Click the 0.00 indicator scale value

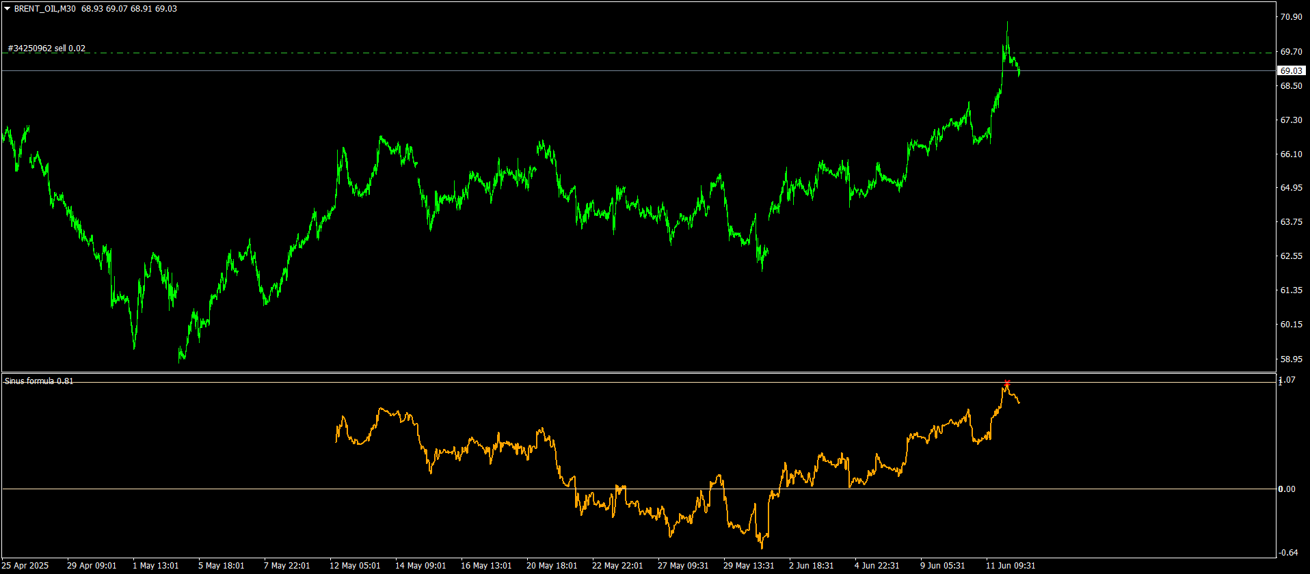(1287, 489)
